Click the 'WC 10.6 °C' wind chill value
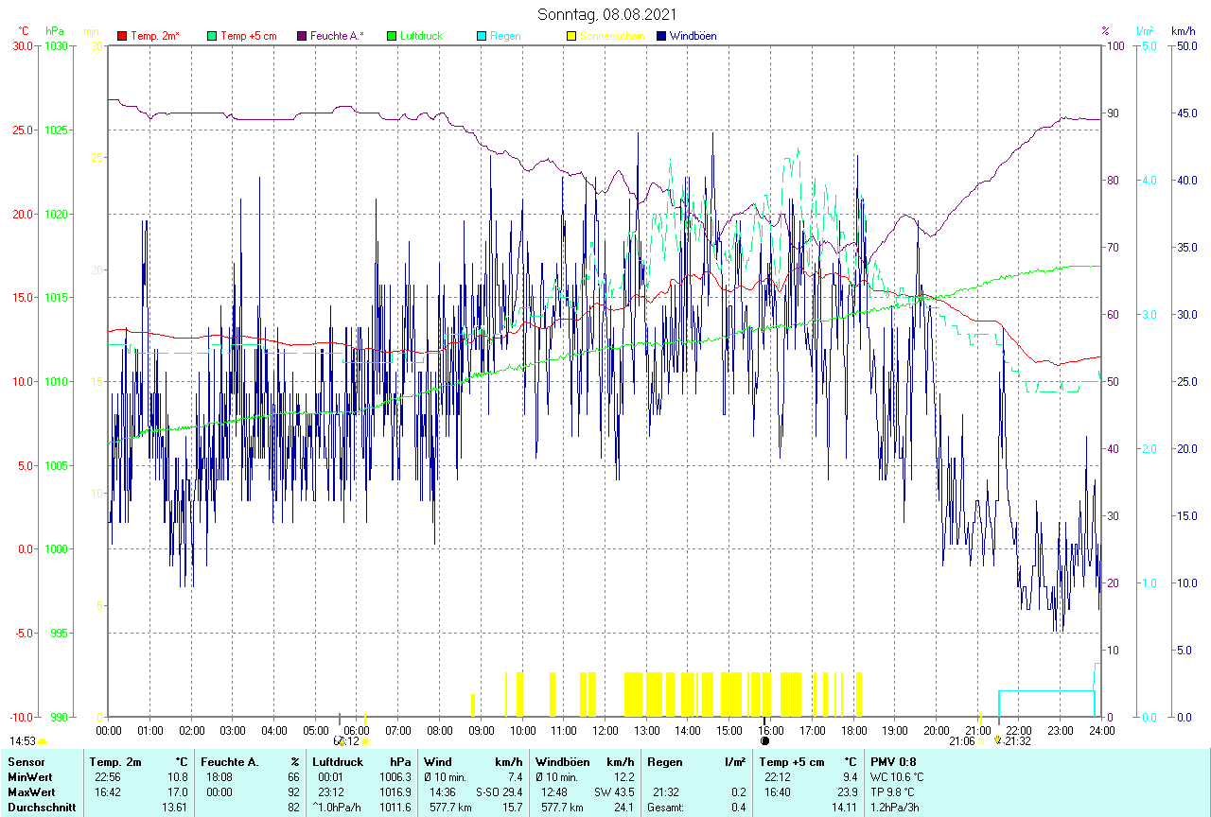This screenshot has height=817, width=1211. 898,777
